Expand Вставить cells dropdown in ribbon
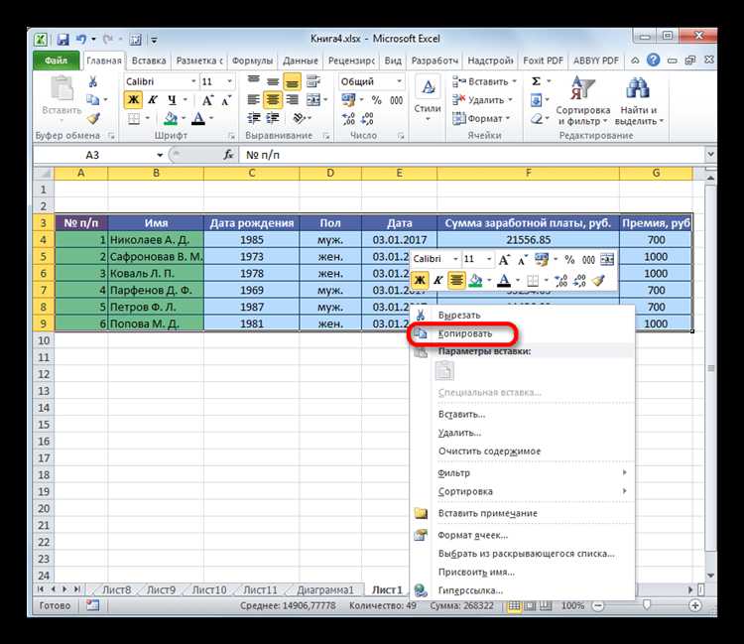744x644 pixels. 514,81
